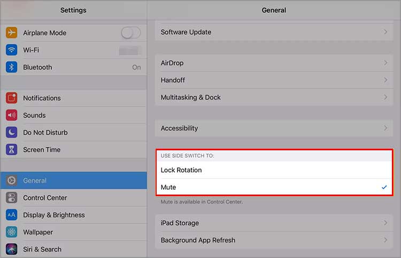The width and height of the screenshot is (401, 258).
Task: Tap the blue Wi-Fi icon
Action: click(x=12, y=50)
